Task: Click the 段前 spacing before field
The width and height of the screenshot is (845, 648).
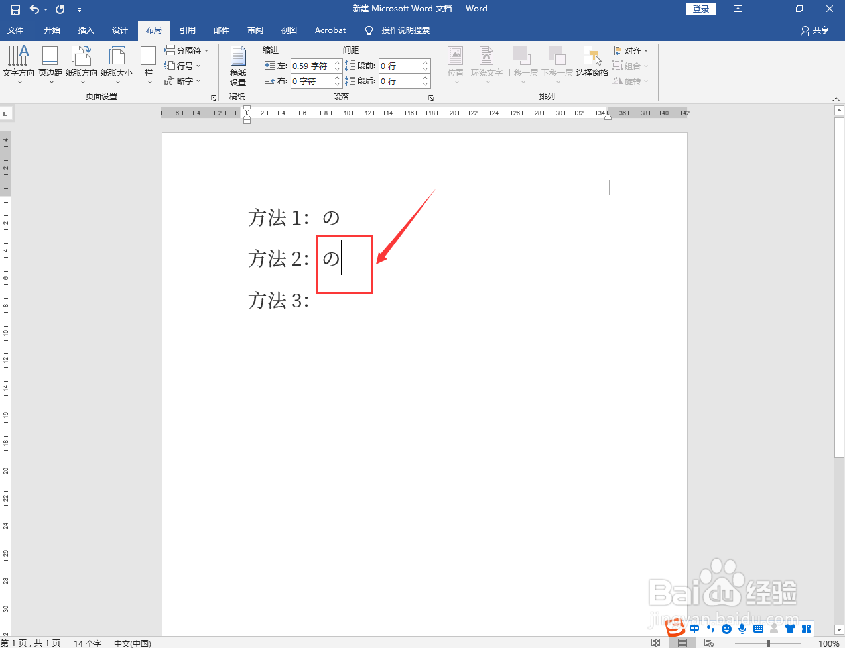Action: point(400,66)
